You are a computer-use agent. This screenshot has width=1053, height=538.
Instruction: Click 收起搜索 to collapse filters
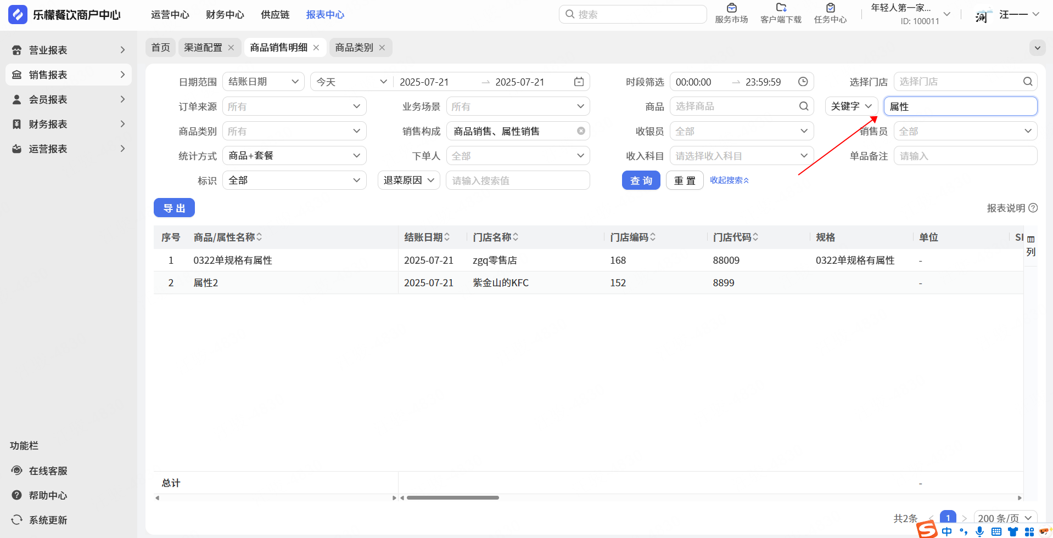(x=729, y=180)
